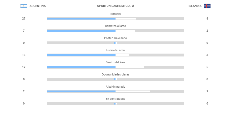Click the Dentro del área bar
Viewport: 230px width, 114px height.
coord(115,67)
